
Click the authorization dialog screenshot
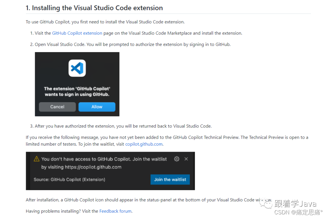(x=77, y=84)
